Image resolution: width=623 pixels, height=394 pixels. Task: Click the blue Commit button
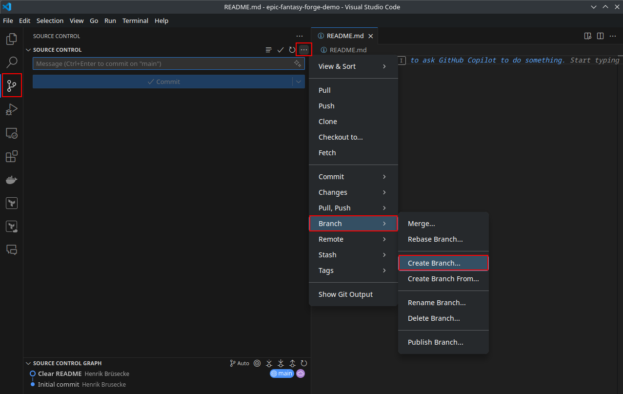tap(162, 82)
